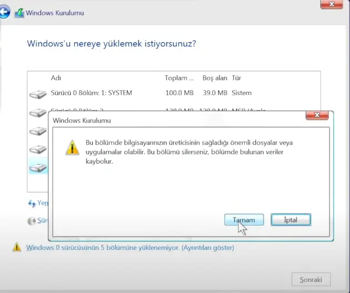Click the highlighted drive icon in last row
This screenshot has width=350, height=293.
[x=38, y=168]
